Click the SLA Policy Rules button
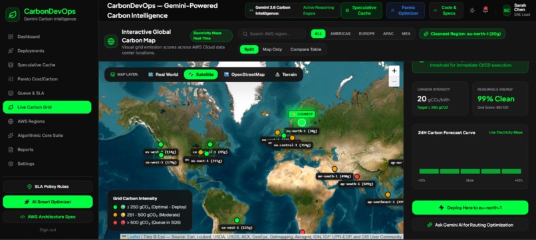Image resolution: width=536 pixels, height=240 pixels. click(x=47, y=187)
